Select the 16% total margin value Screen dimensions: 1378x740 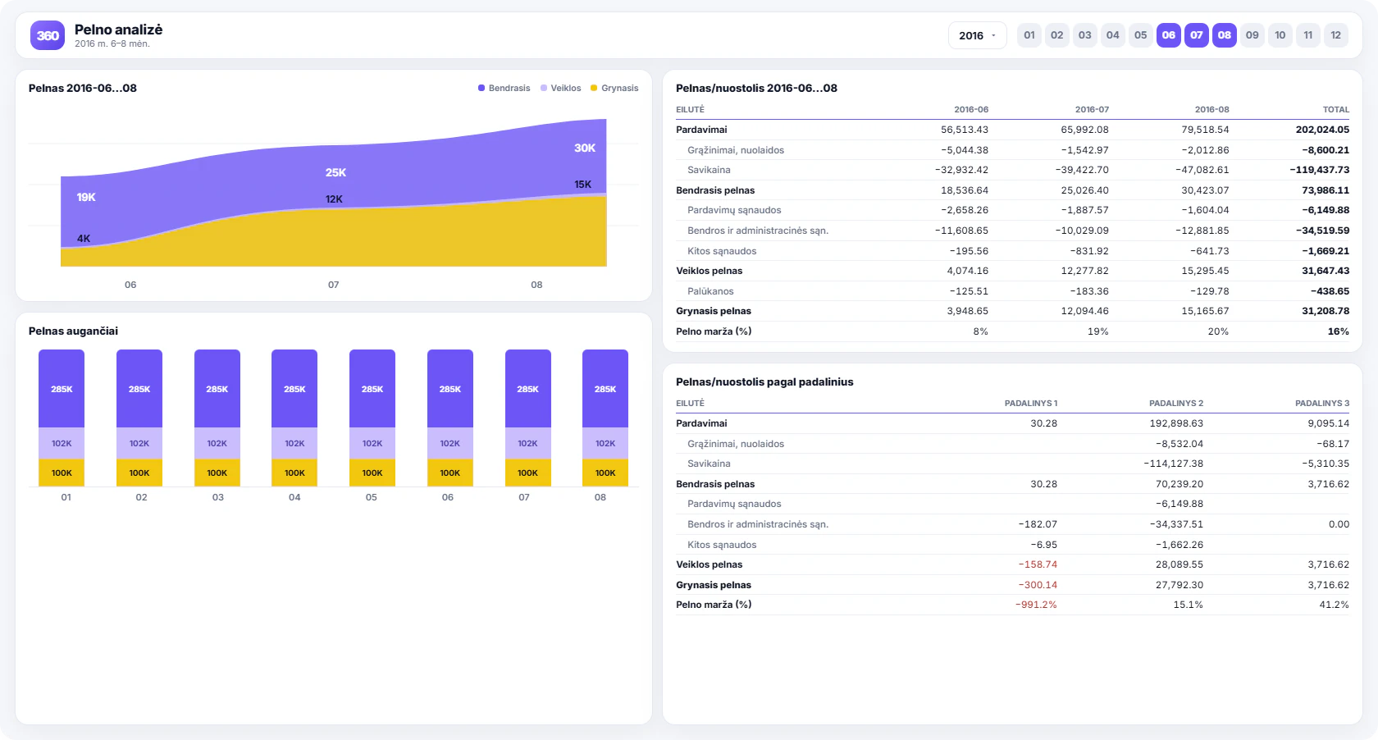1339,331
